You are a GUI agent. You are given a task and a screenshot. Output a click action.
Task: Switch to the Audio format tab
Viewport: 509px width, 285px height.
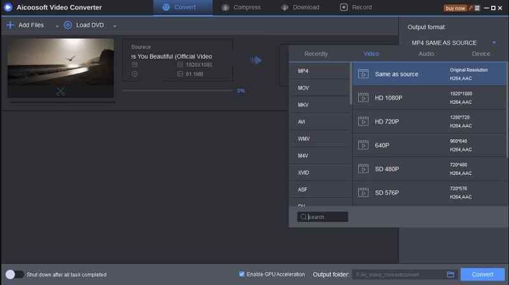click(x=426, y=54)
